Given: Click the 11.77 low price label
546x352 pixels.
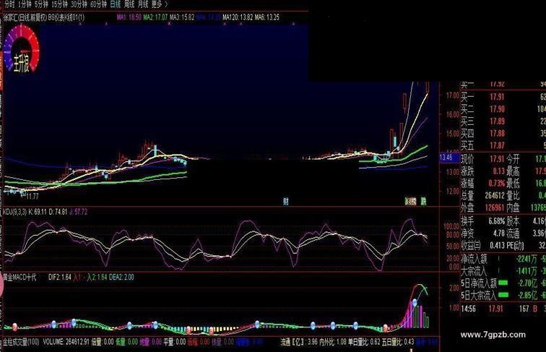Looking at the screenshot, I should coord(32,197).
